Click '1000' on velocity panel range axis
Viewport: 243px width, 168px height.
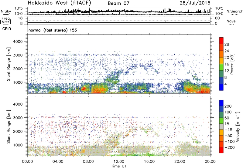coord(18,145)
